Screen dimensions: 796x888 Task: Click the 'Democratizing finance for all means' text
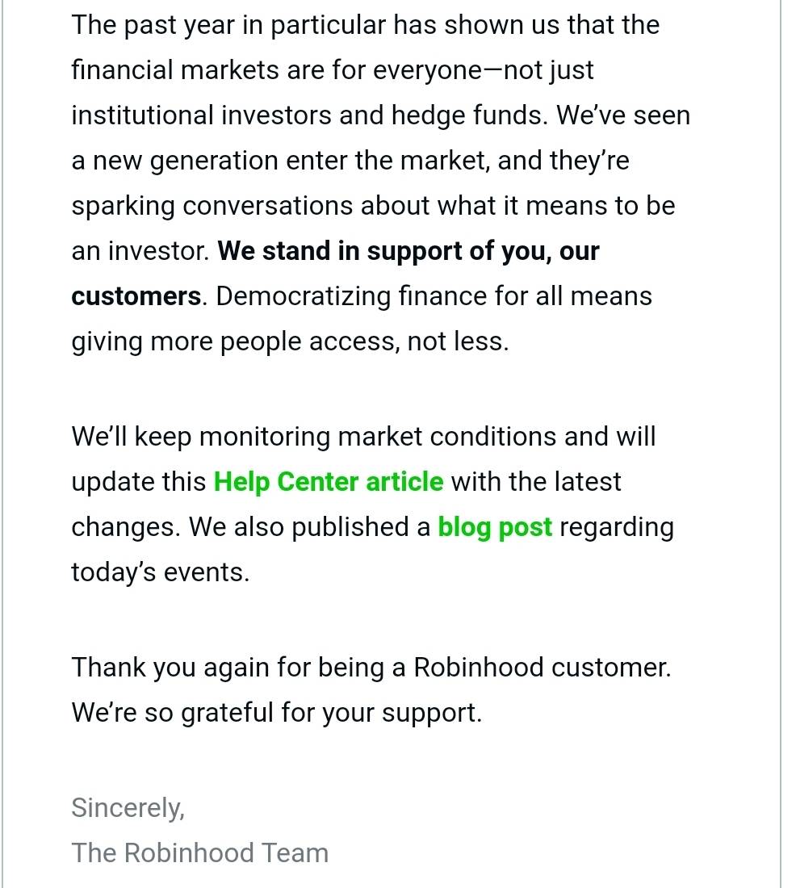click(434, 296)
